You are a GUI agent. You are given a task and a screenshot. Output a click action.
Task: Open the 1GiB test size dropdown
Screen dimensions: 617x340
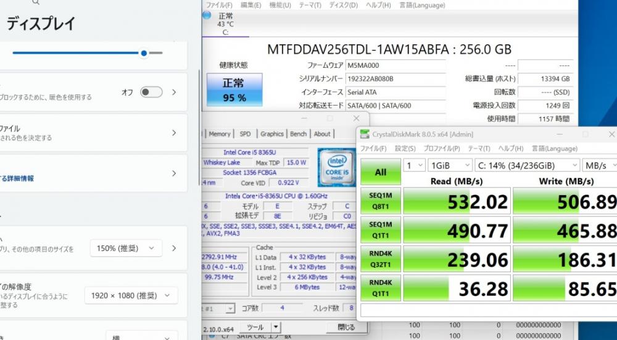[x=450, y=165]
